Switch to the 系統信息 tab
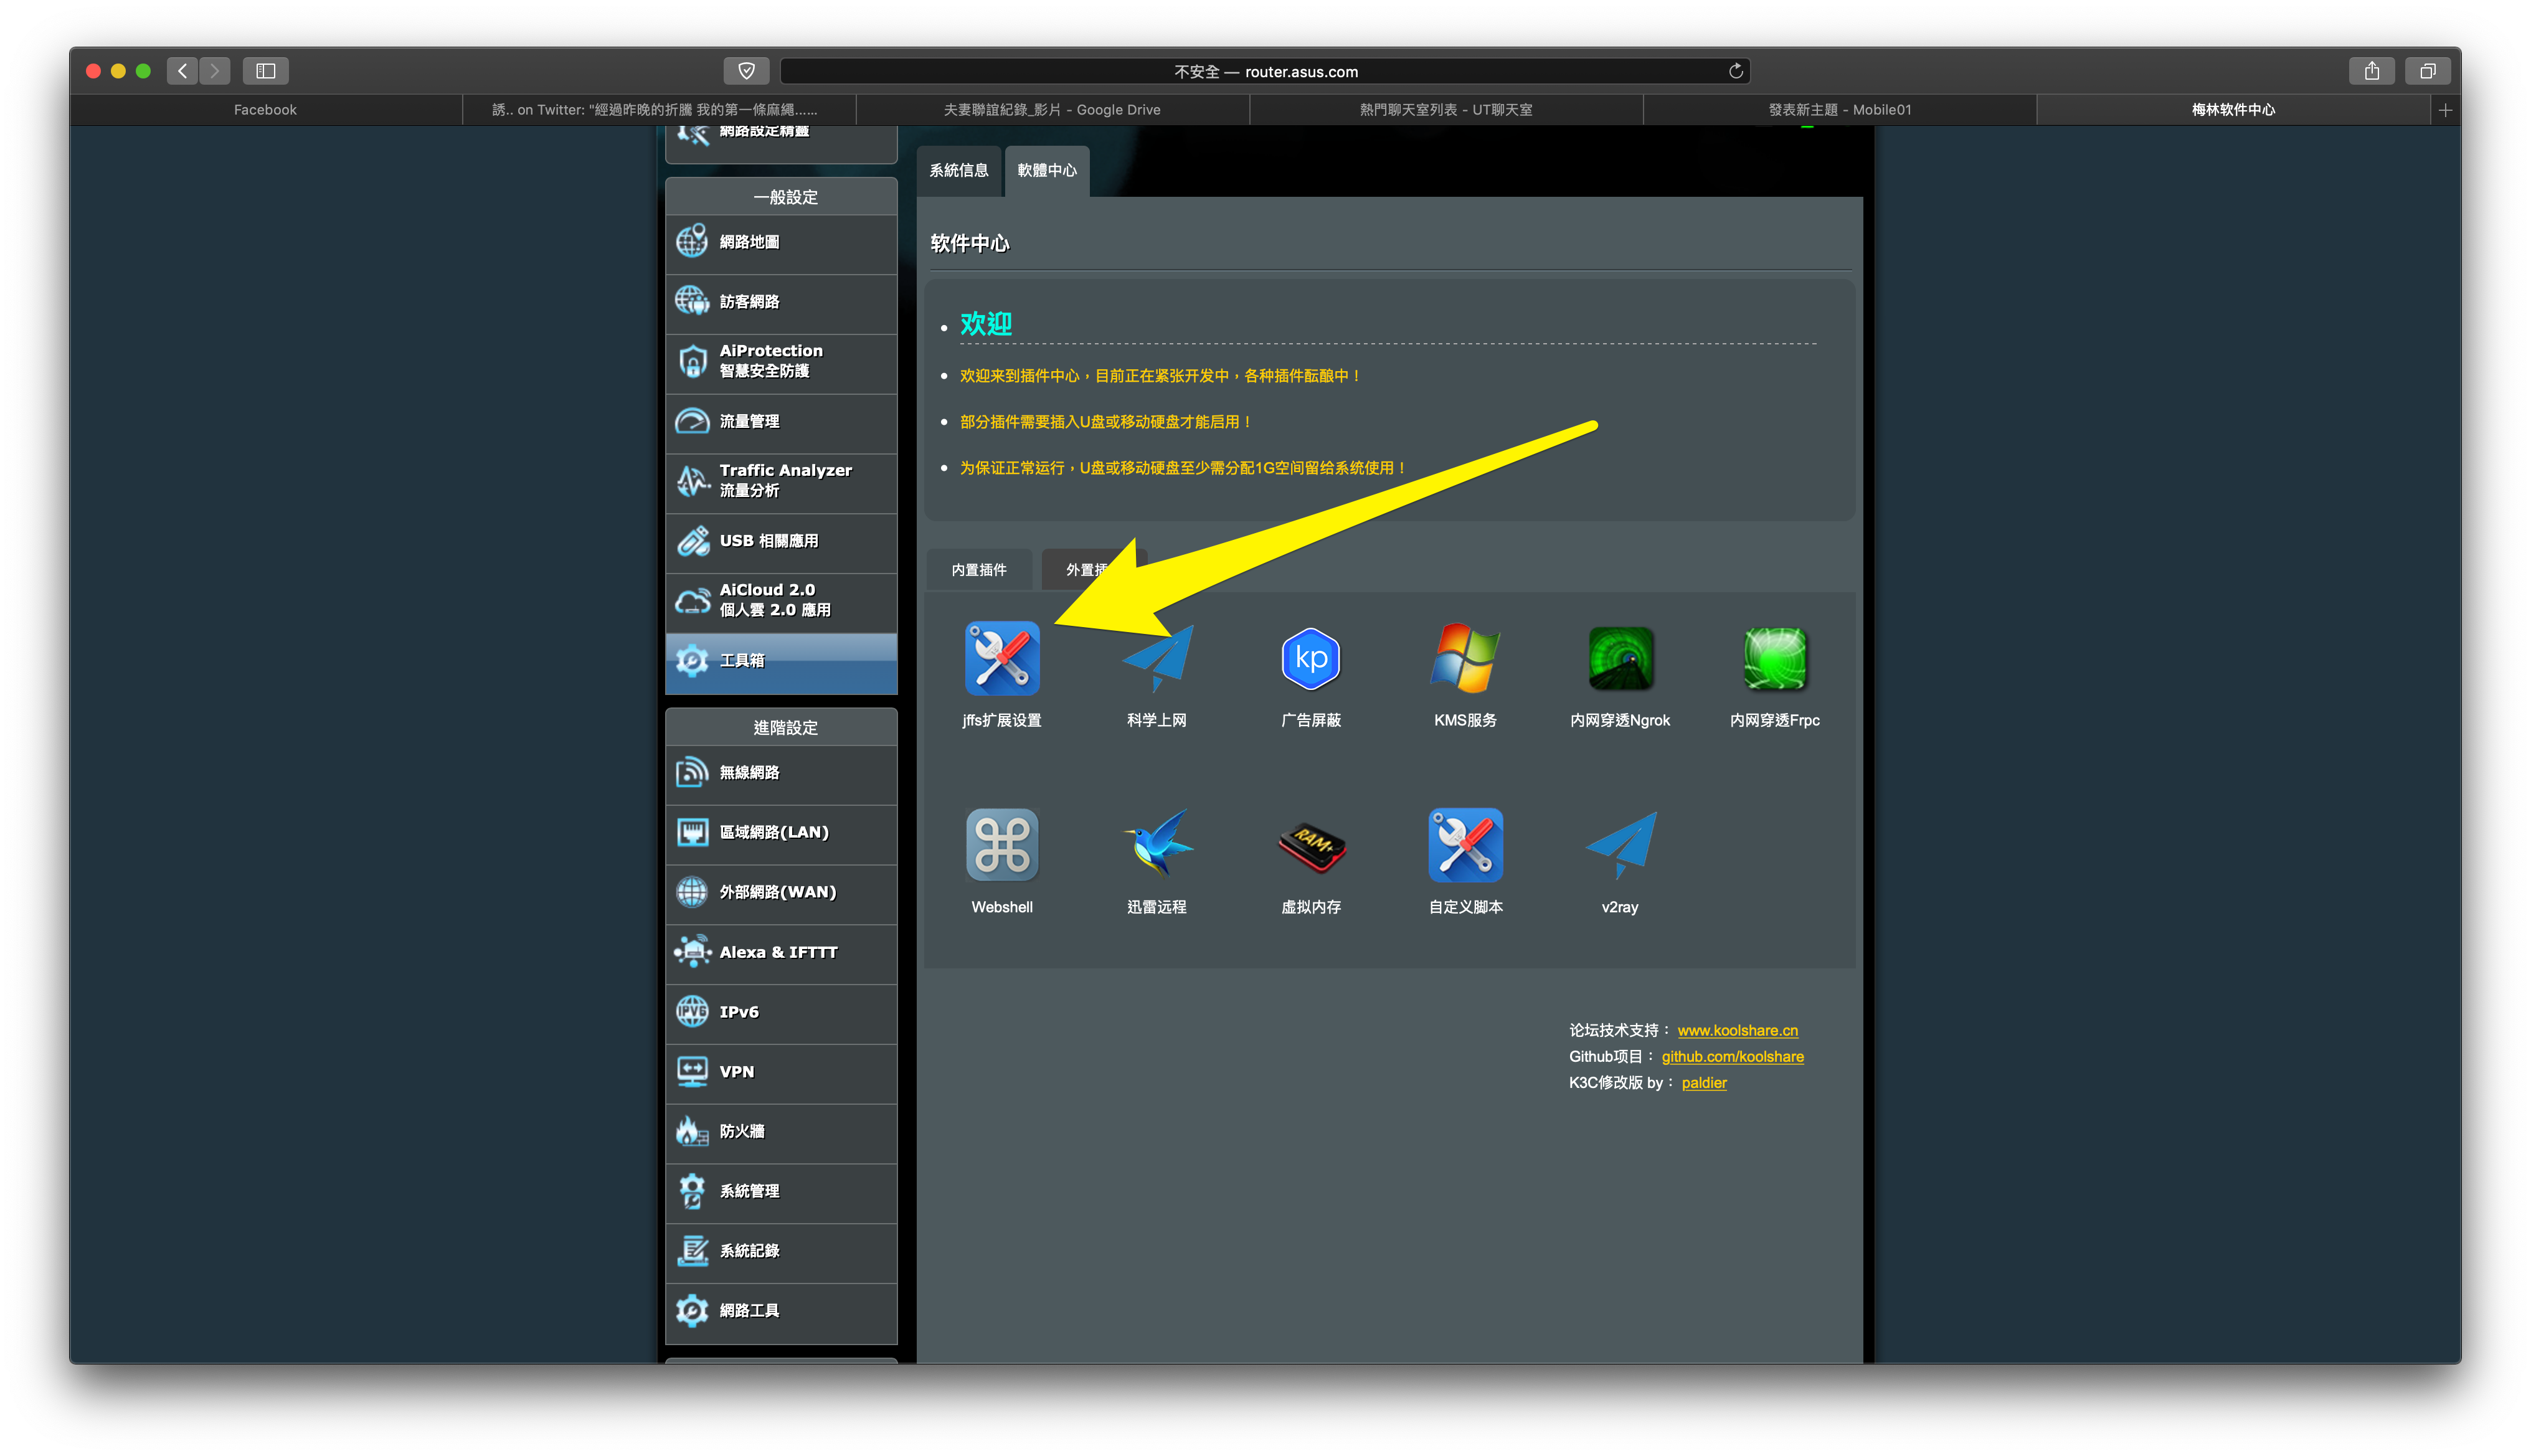The height and width of the screenshot is (1456, 2531). [959, 171]
